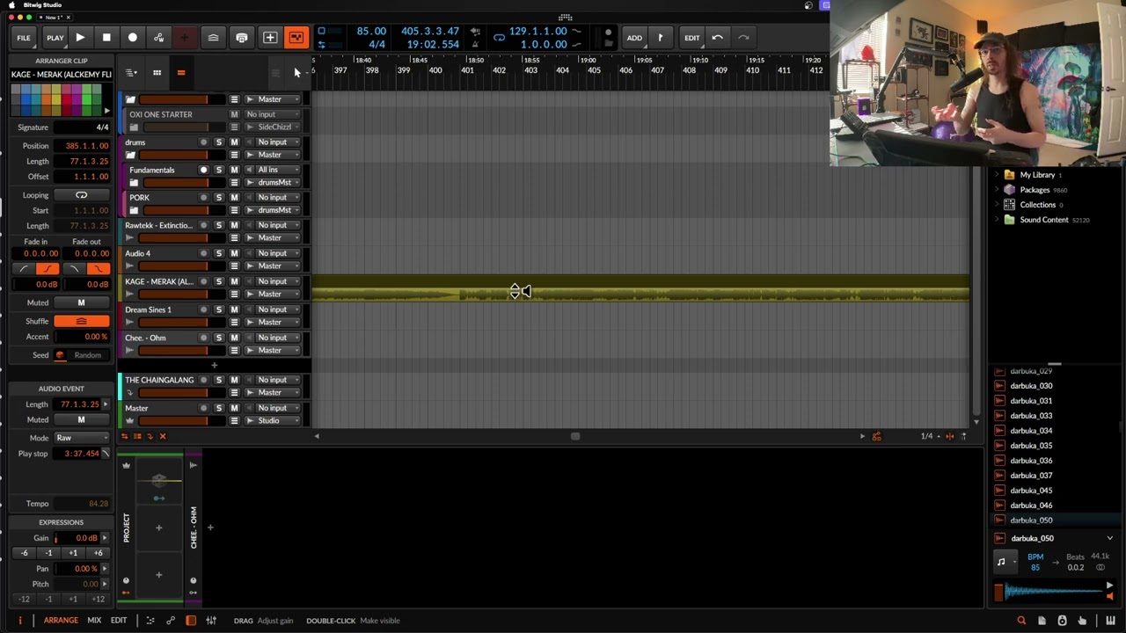
Task: Toggle the arranger overdub plus button
Action: point(185,38)
